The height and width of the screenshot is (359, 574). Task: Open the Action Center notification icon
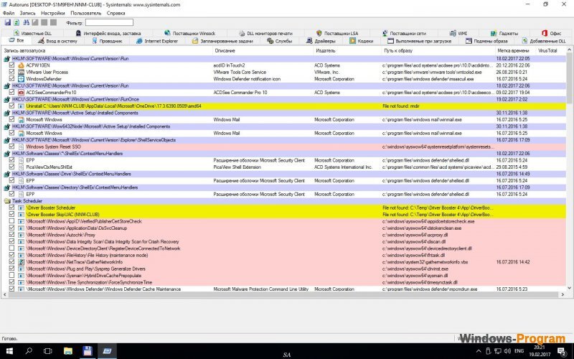click(563, 351)
